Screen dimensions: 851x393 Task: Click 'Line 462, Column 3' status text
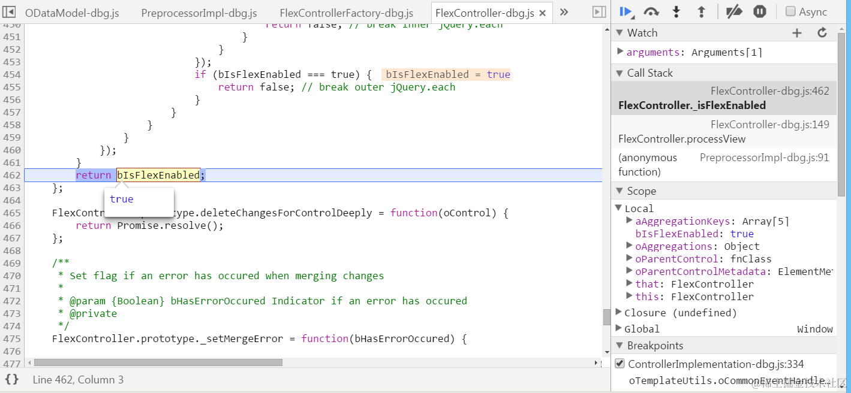pyautogui.click(x=78, y=379)
